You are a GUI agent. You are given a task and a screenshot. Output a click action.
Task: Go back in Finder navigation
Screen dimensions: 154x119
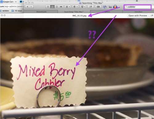[x=27, y=7]
